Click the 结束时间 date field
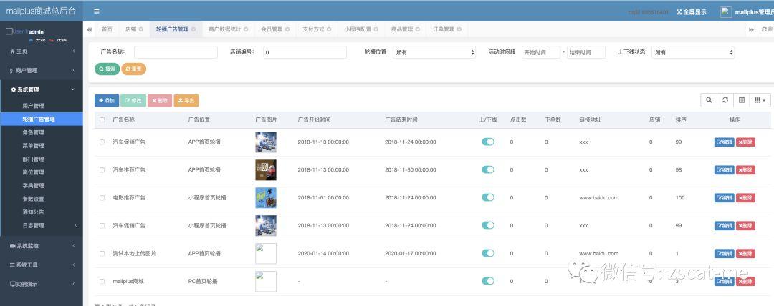This screenshot has width=774, height=306. [x=586, y=52]
